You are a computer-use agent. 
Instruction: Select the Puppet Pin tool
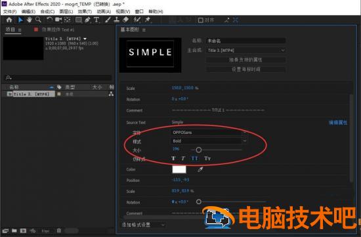pos(148,20)
